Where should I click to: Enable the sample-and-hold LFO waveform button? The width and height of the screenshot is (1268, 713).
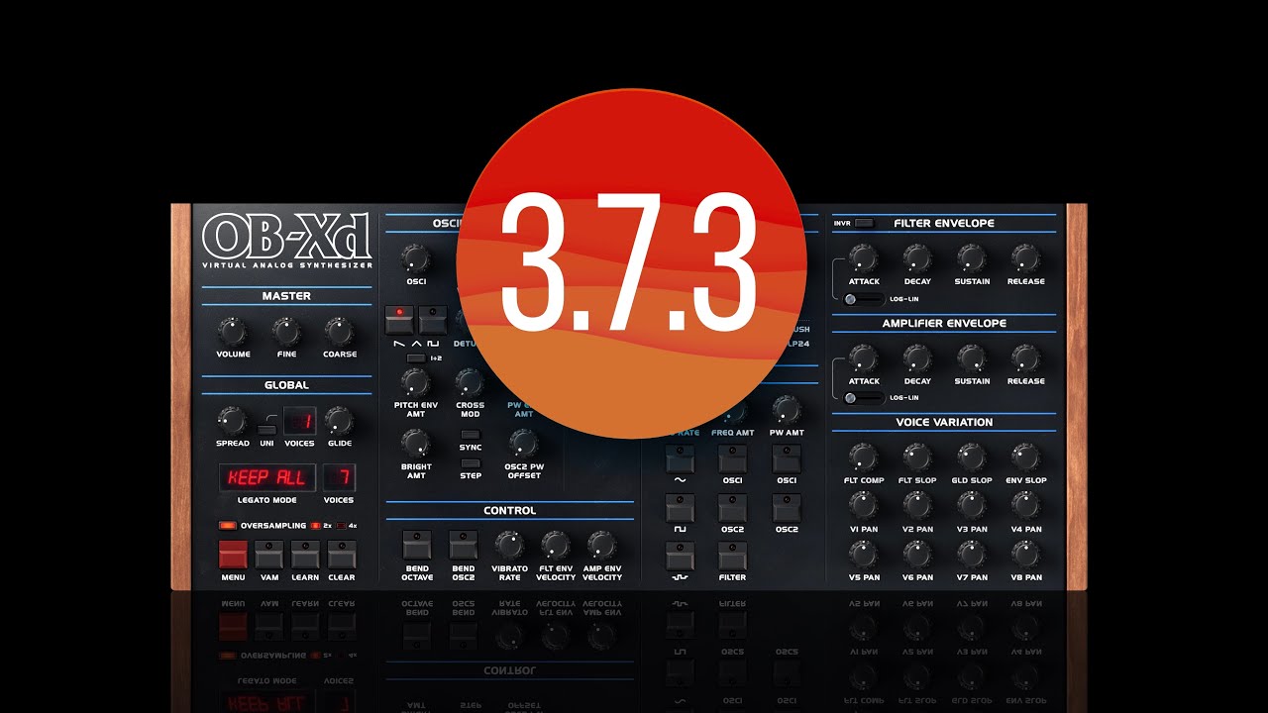[x=680, y=556]
